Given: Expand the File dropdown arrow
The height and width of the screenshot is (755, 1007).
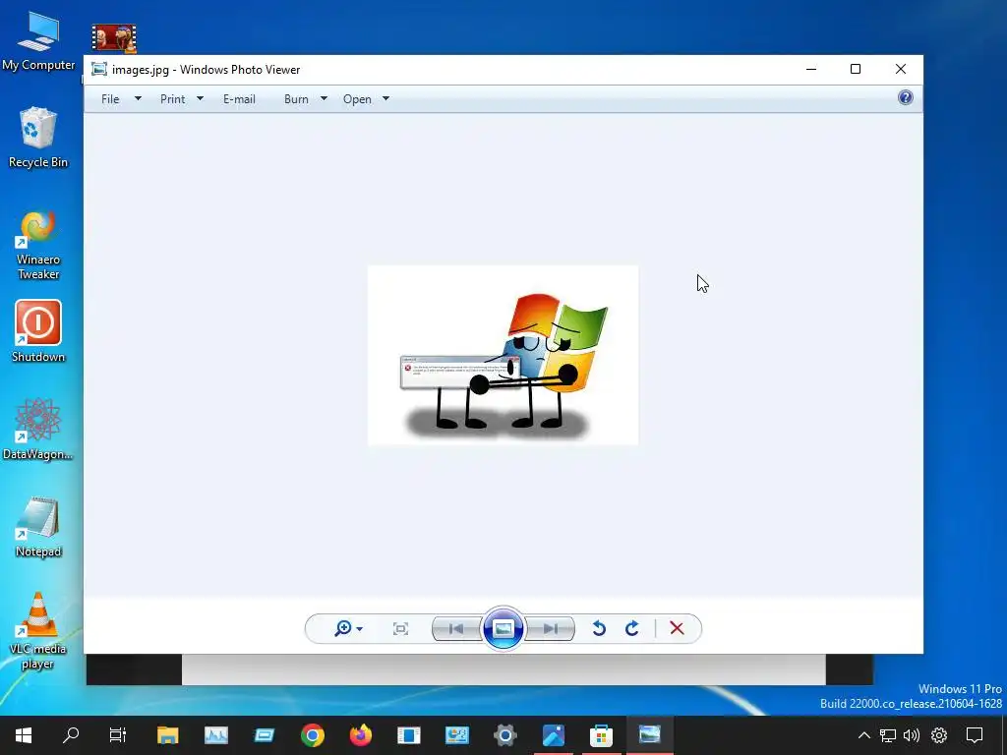Looking at the screenshot, I should point(138,99).
